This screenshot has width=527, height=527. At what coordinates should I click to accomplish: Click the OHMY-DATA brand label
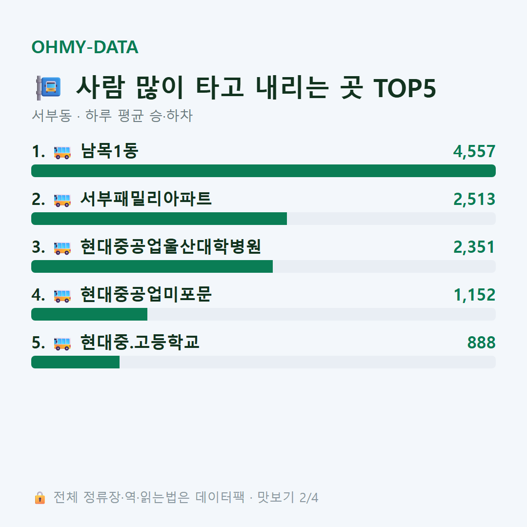pyautogui.click(x=85, y=47)
